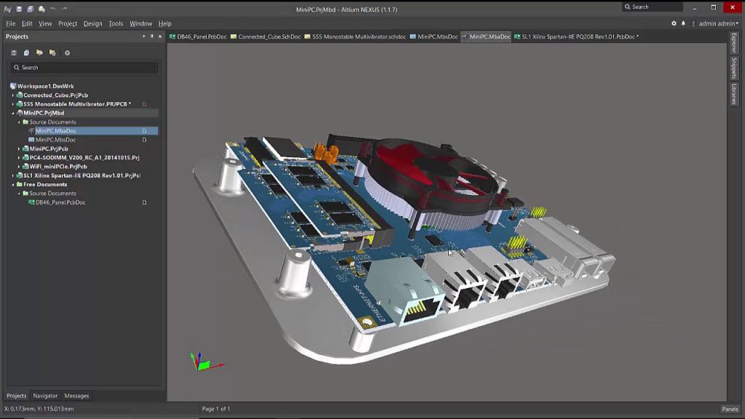The height and width of the screenshot is (419, 745).
Task: Expand the WiFi_miniPCIe.PrjPcb project node
Action: point(19,167)
